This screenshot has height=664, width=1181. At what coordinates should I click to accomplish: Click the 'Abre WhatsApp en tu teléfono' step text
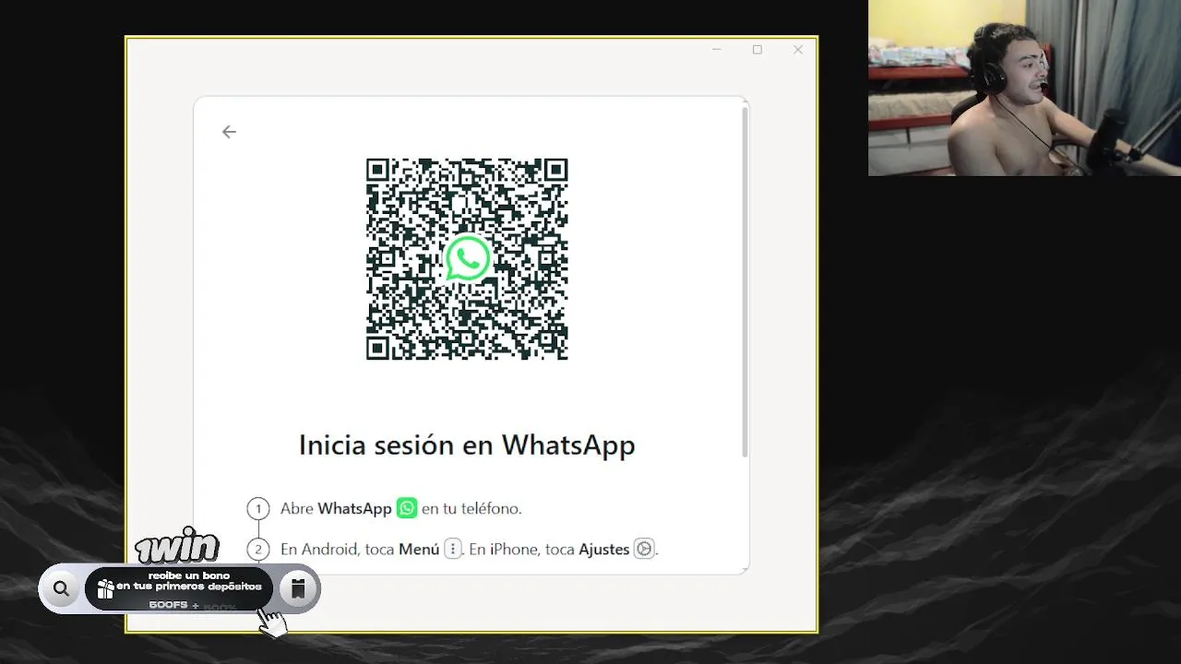point(401,508)
